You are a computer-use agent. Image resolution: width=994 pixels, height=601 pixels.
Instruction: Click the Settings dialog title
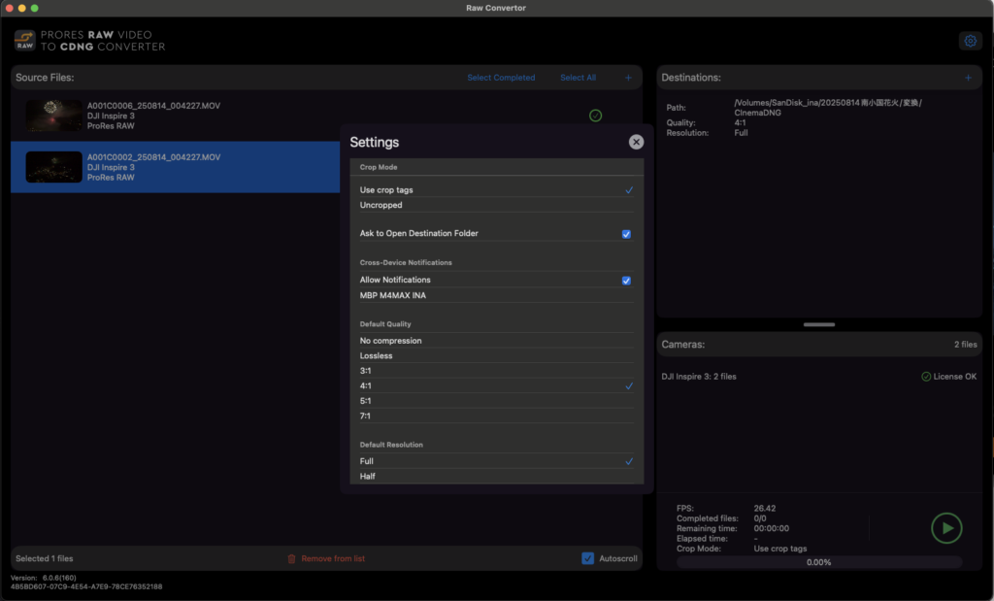click(374, 142)
